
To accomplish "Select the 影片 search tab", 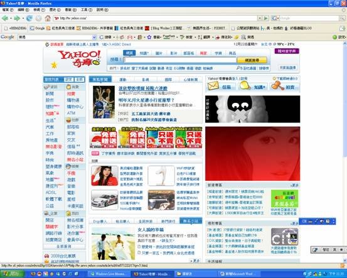I will (174, 53).
